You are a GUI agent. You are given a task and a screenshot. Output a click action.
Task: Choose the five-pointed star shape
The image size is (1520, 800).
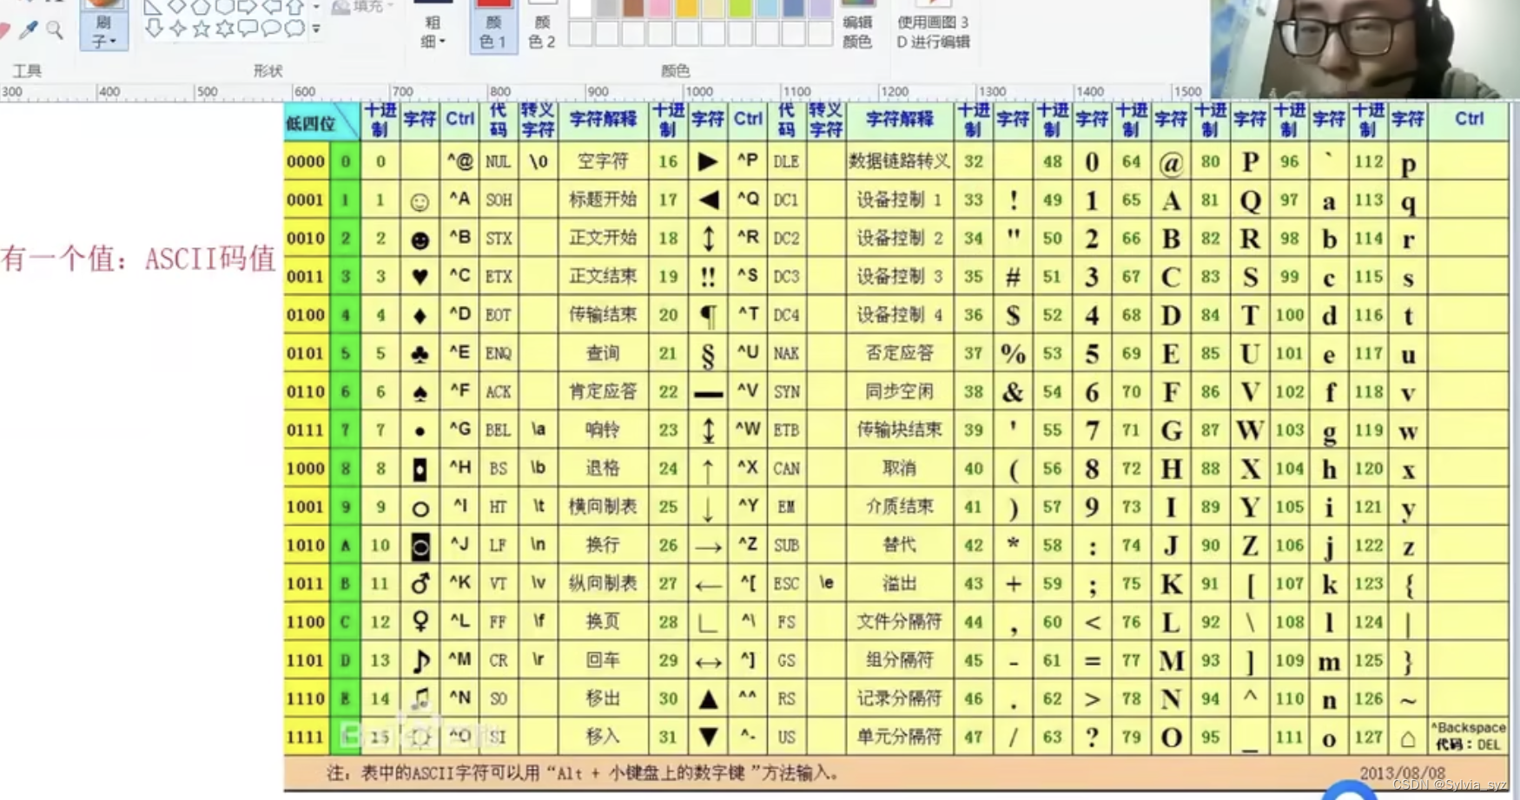click(203, 30)
